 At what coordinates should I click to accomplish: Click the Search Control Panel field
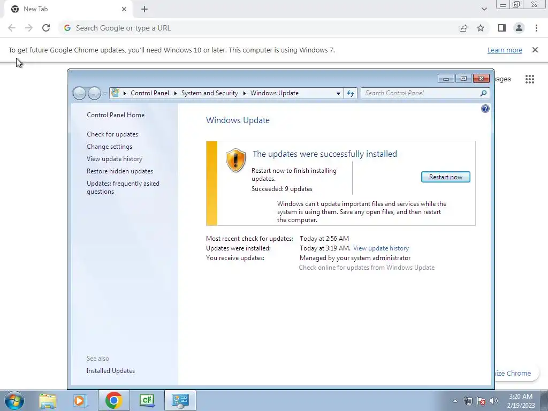tap(421, 93)
